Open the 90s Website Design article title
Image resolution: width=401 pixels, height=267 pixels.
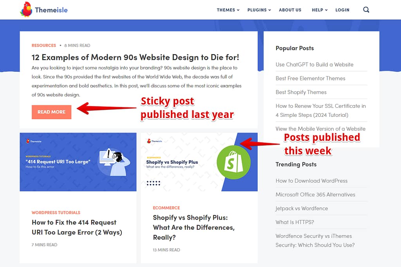(x=138, y=57)
